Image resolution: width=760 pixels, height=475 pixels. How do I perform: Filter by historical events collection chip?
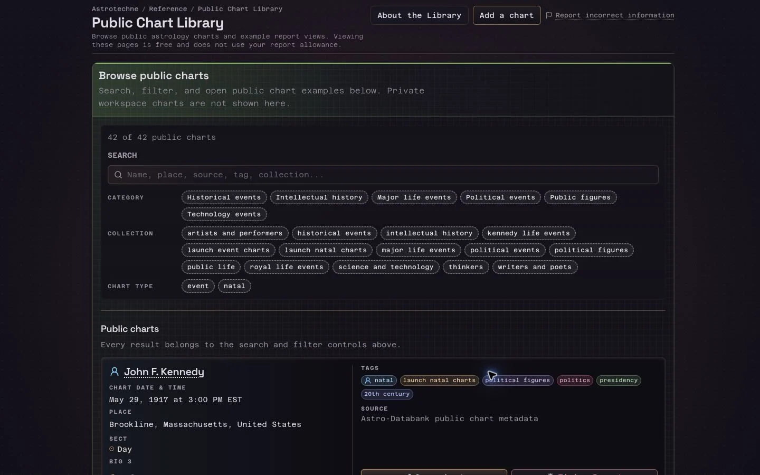(x=334, y=233)
